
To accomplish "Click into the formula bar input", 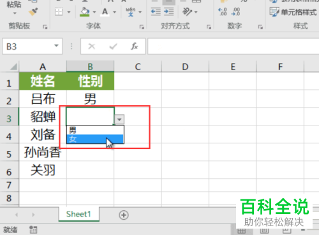I will tap(234, 46).
